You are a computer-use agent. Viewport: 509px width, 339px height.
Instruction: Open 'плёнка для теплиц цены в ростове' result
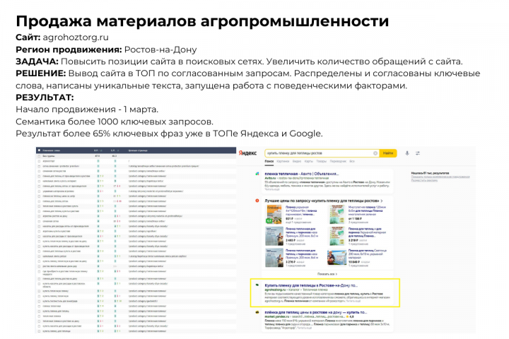316,312
